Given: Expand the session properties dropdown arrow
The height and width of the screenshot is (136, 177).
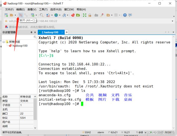Looking at the screenshot, I should pyautogui.click(x=36, y=15).
